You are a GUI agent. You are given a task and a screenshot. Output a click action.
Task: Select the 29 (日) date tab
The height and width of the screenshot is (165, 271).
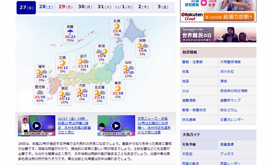point(65,7)
